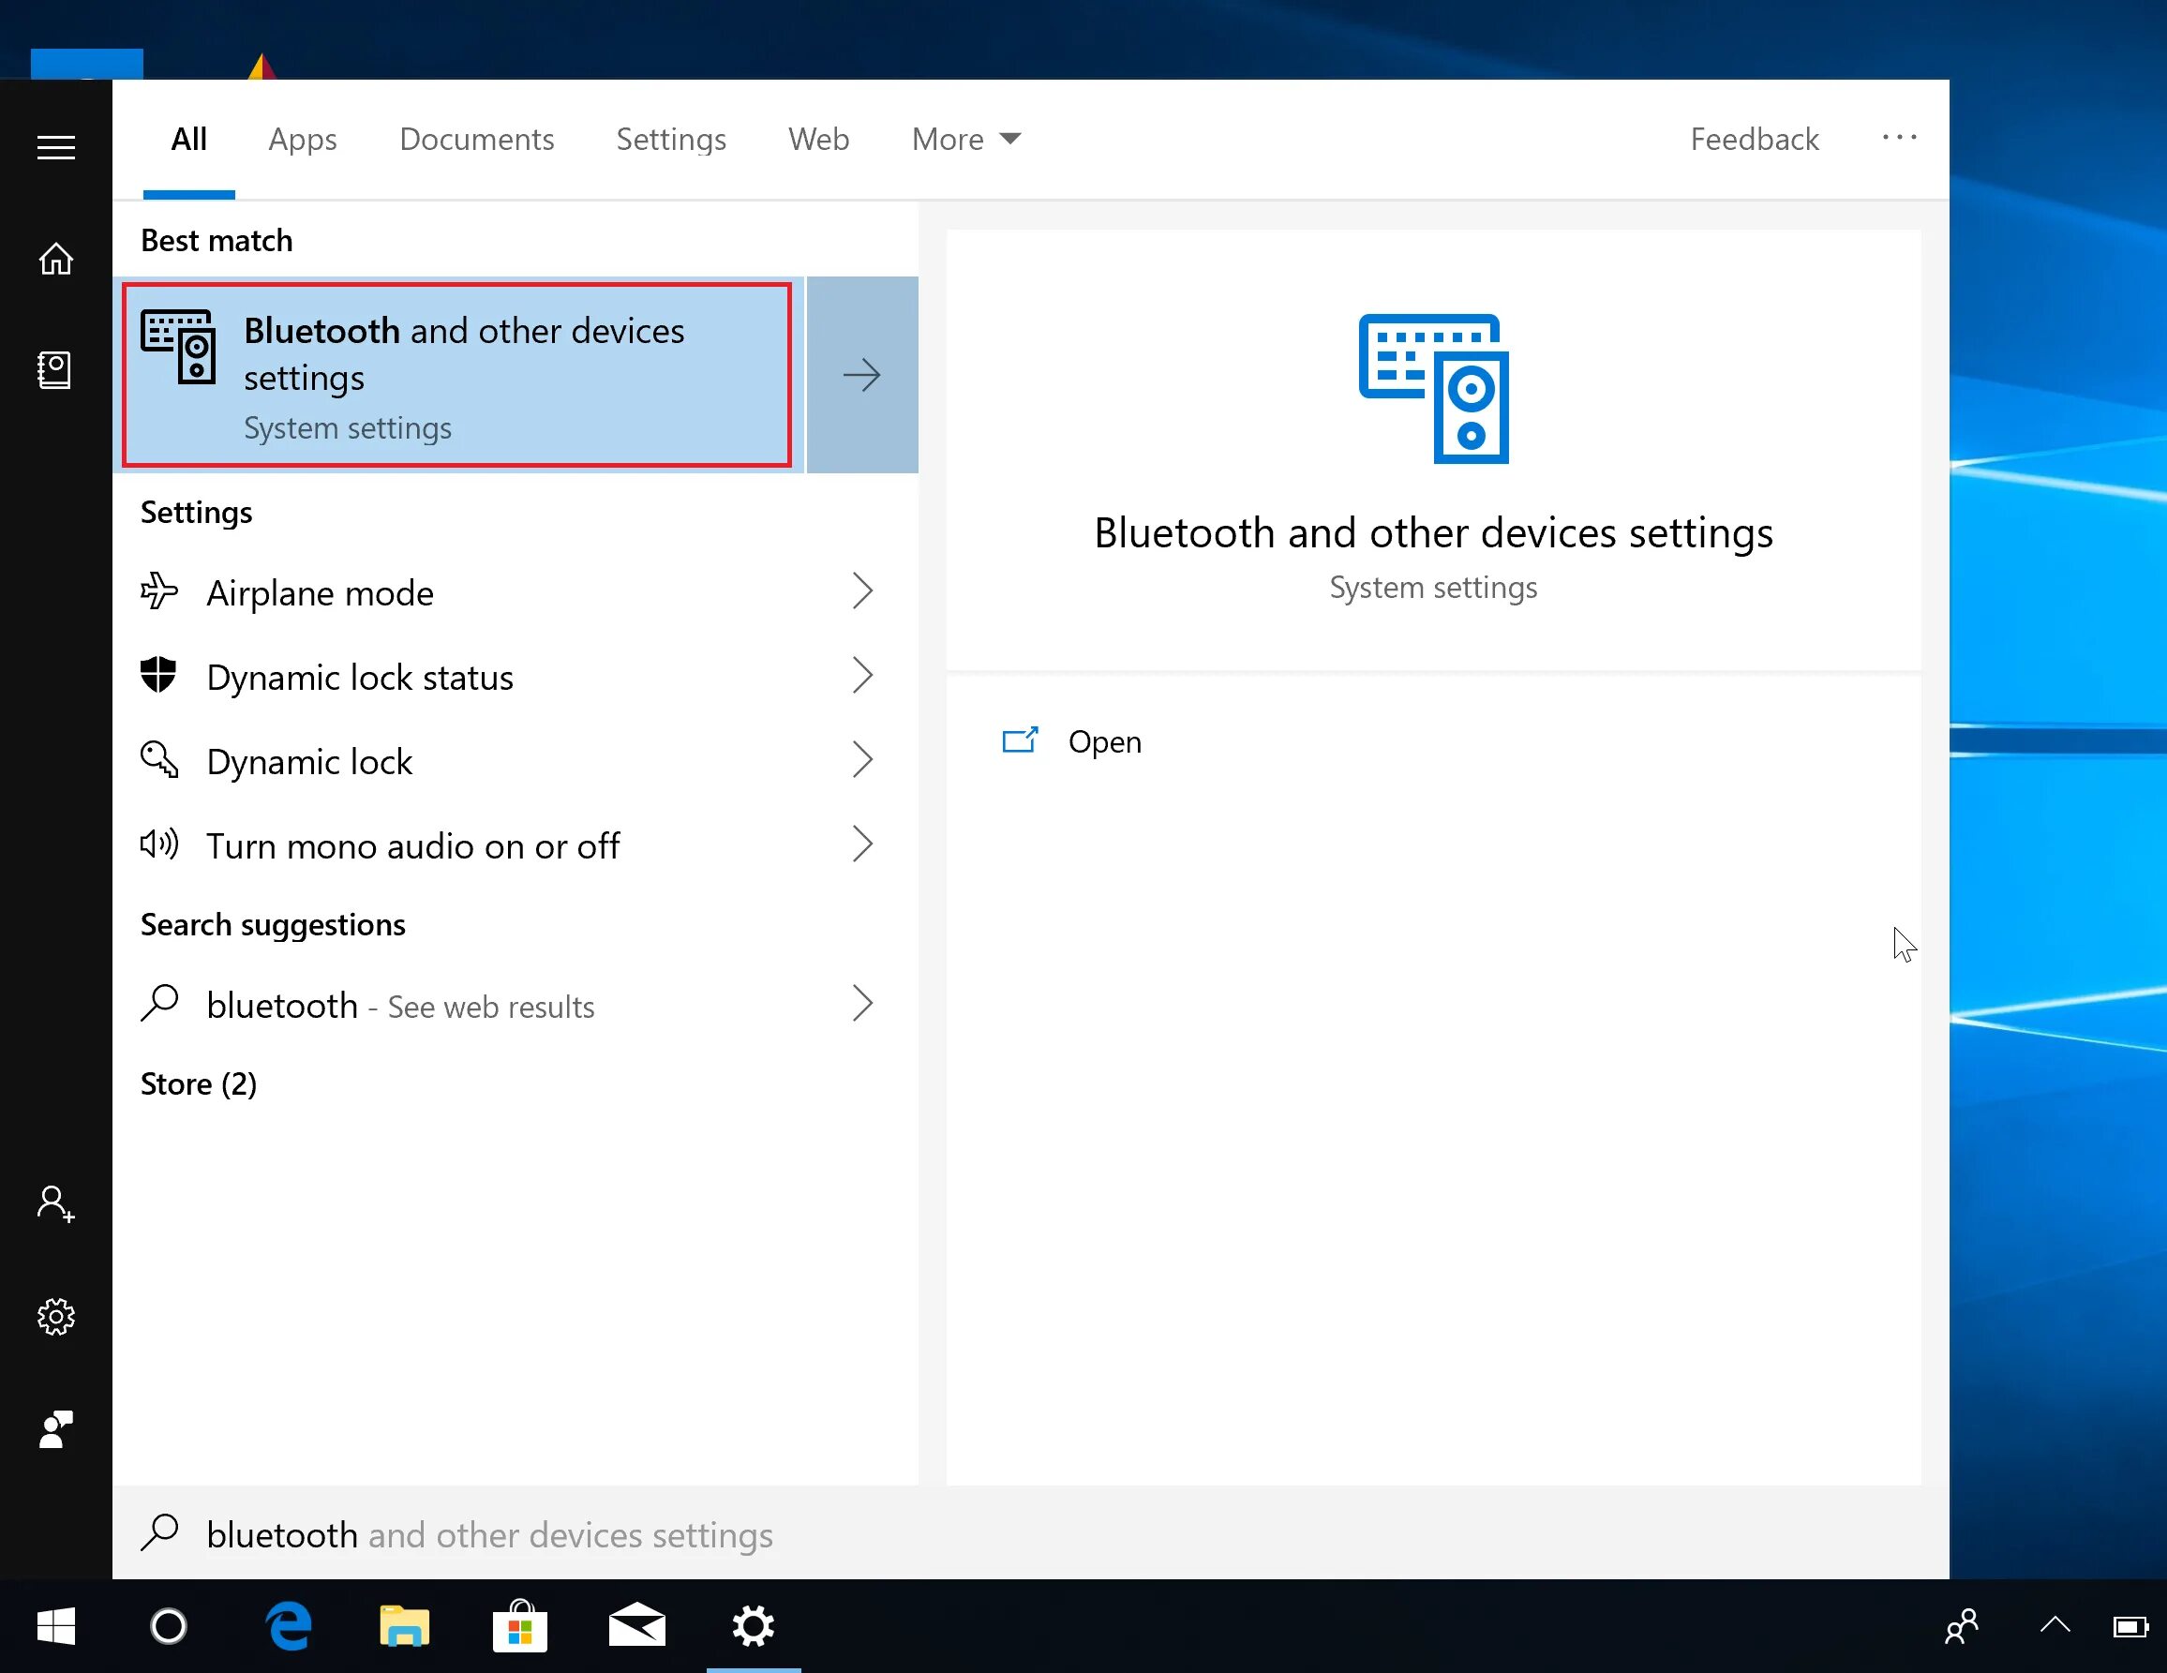Switch to the Apps tab
Image resolution: width=2167 pixels, height=1673 pixels.
pos(303,139)
